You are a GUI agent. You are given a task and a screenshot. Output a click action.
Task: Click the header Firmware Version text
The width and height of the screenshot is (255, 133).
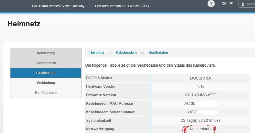(122, 6)
